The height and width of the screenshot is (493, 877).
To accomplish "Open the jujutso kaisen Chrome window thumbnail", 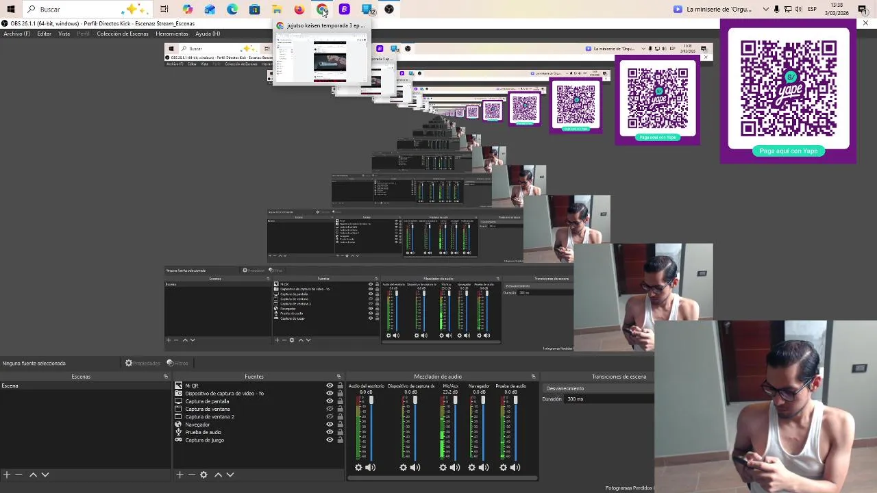I will pos(321,53).
